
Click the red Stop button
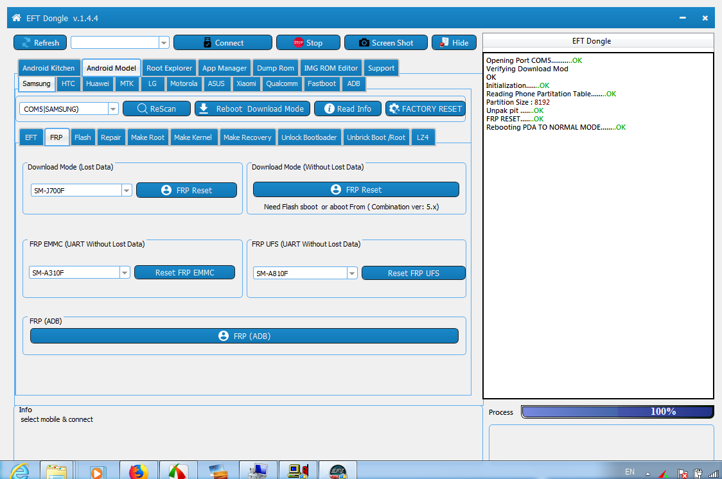click(x=308, y=43)
